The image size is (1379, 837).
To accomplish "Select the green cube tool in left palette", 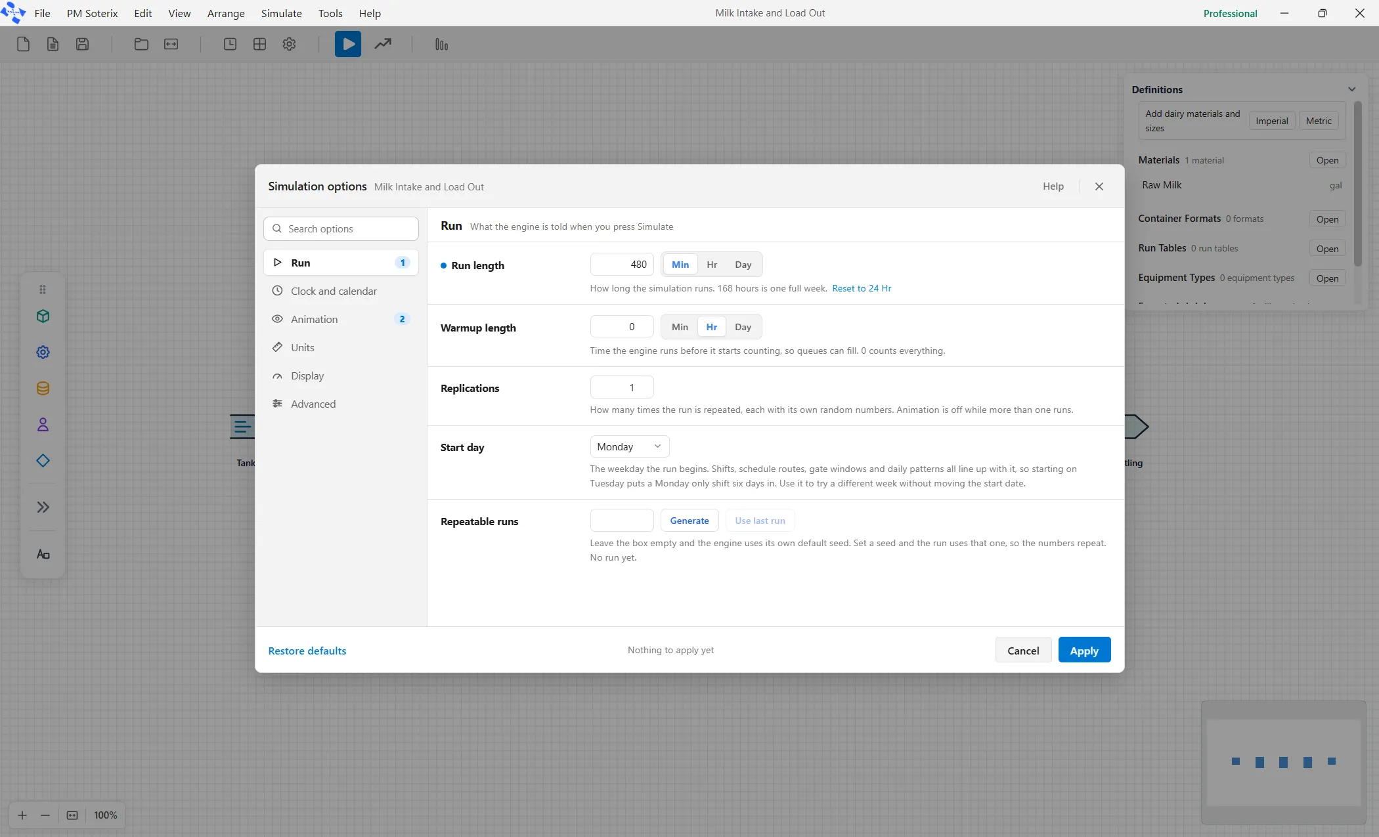I will click(x=43, y=316).
